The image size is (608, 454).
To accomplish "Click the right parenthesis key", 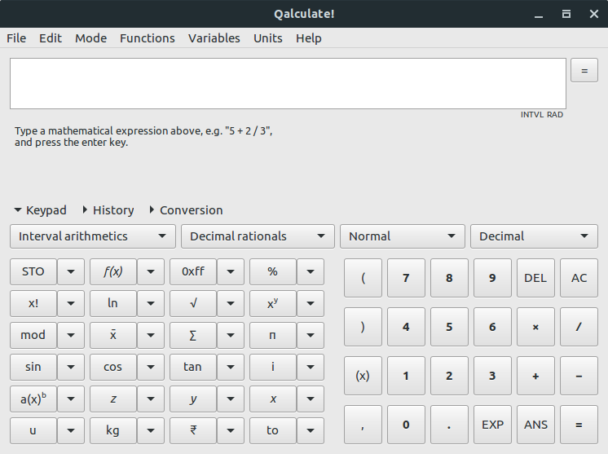I will [363, 327].
